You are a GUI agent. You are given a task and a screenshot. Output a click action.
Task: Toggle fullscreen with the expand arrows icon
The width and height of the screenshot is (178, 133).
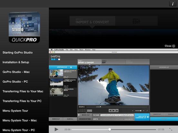point(171,129)
